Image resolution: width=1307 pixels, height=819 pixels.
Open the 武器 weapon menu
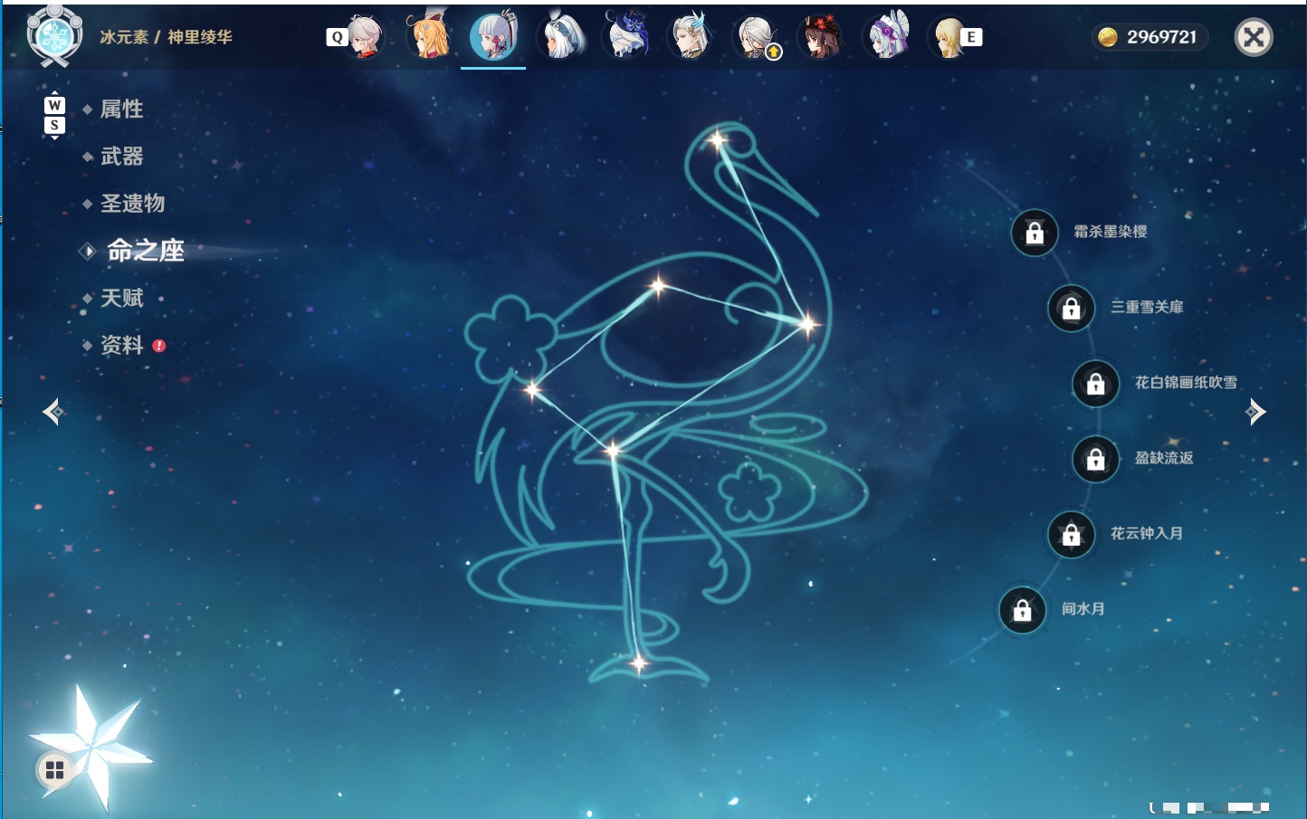121,157
